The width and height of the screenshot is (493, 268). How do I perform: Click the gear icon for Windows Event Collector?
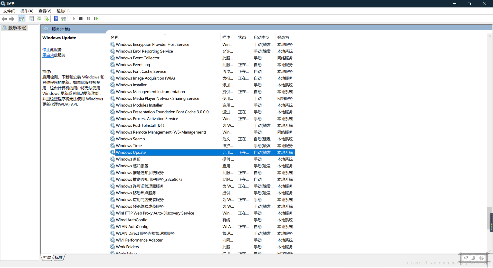(112, 58)
